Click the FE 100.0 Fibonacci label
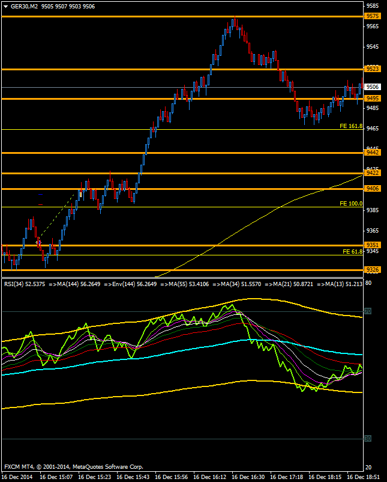Image resolution: width=387 pixels, height=482 pixels. [351, 204]
